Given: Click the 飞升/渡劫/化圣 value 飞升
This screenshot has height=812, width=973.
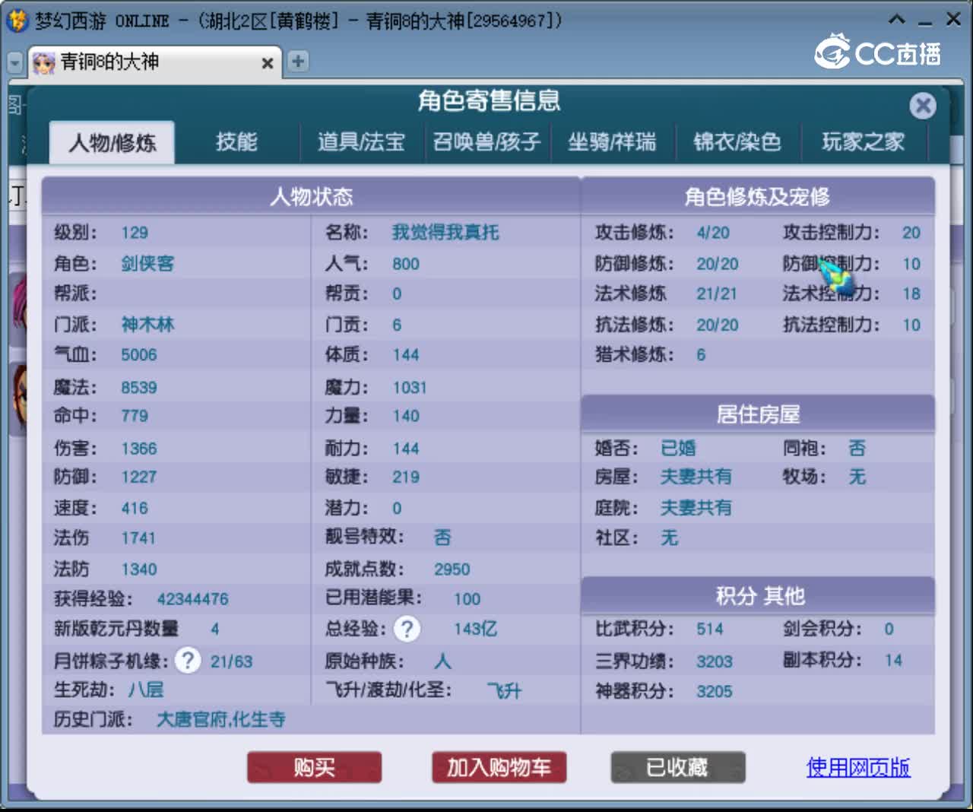Looking at the screenshot, I should point(505,690).
